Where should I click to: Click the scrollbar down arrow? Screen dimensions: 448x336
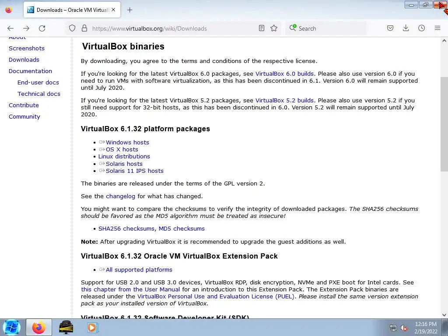(444, 315)
